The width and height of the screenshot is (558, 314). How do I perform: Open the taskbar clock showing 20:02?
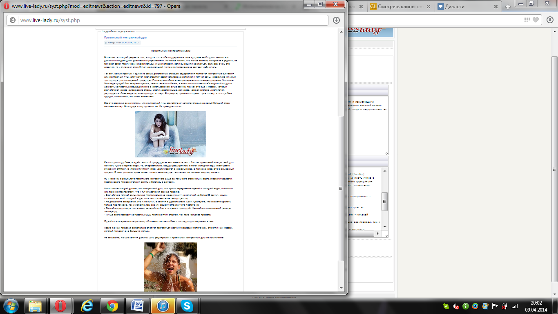pos(537,306)
